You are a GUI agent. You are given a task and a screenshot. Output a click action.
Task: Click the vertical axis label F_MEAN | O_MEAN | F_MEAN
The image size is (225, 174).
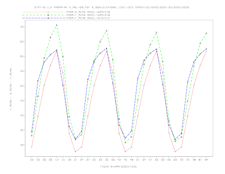pyautogui.click(x=11, y=89)
